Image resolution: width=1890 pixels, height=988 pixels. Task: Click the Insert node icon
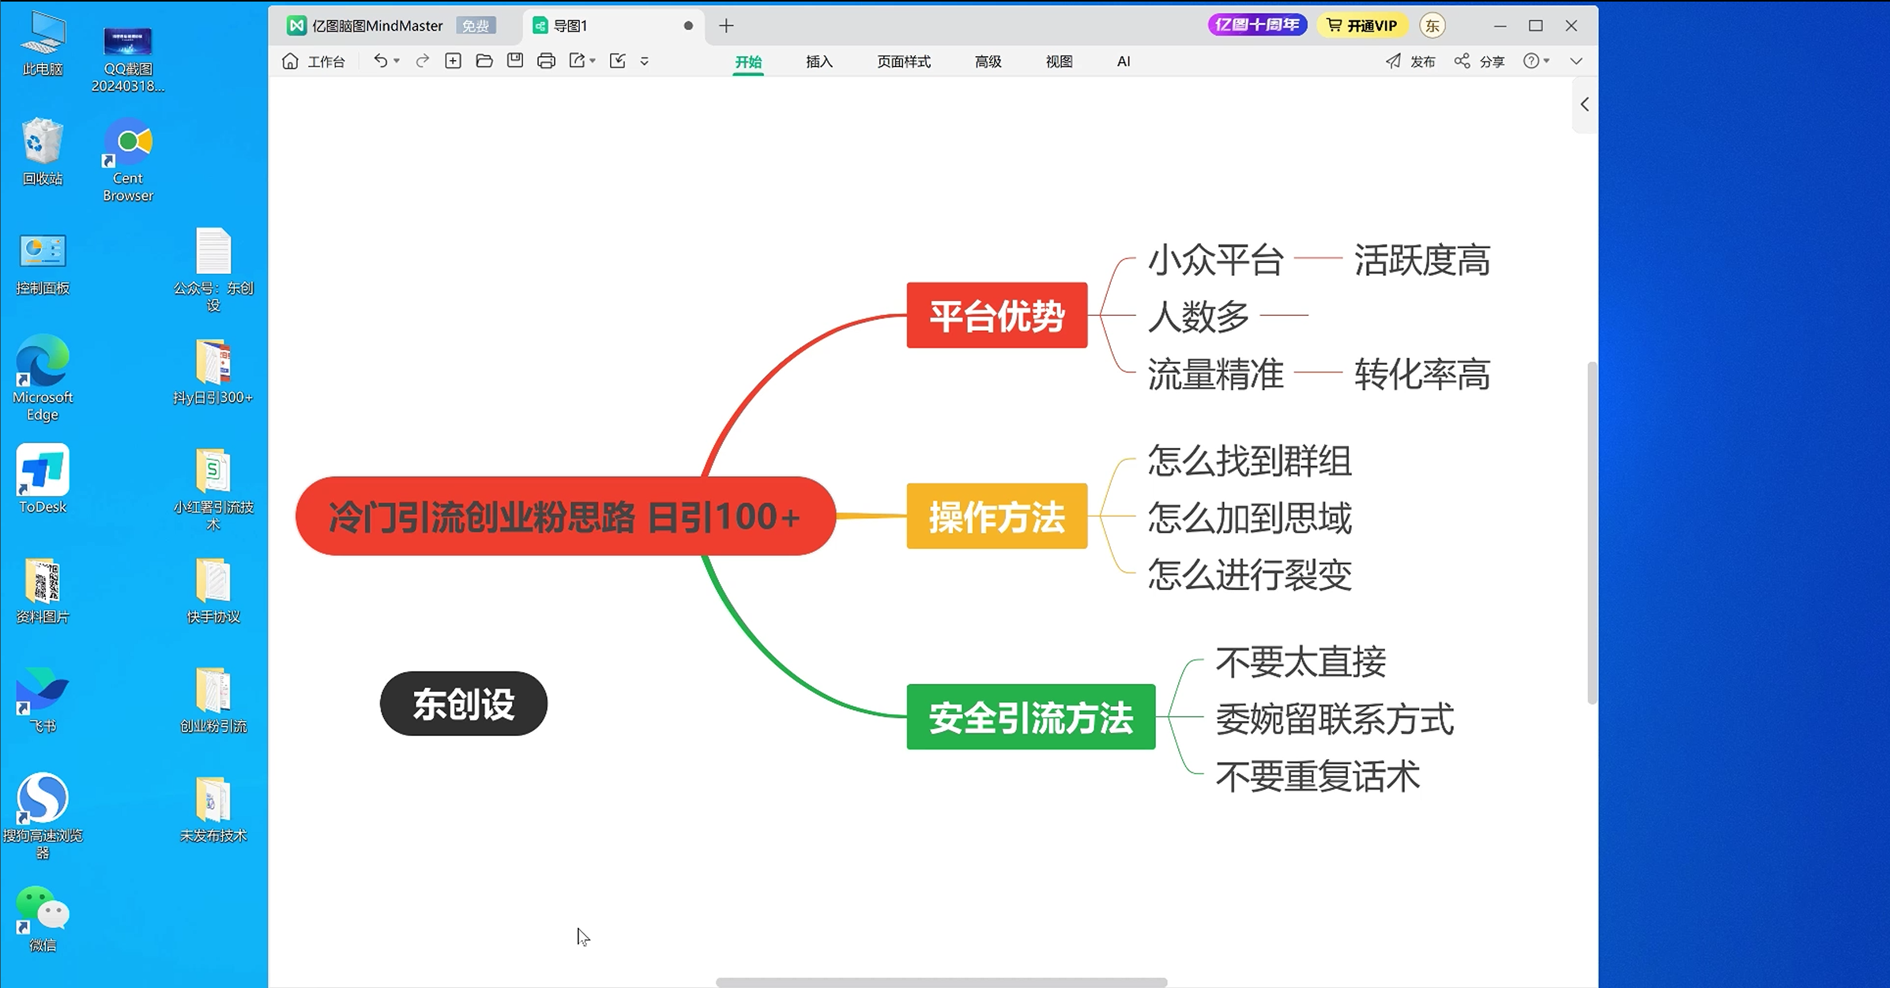453,60
